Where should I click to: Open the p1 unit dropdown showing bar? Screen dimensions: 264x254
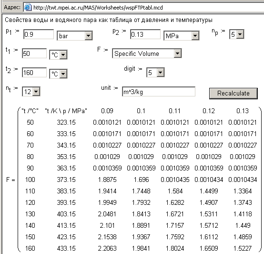pos(75,36)
